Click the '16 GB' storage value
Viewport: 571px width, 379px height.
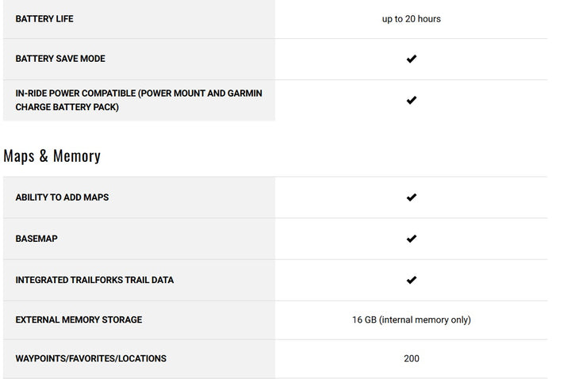pyautogui.click(x=364, y=320)
